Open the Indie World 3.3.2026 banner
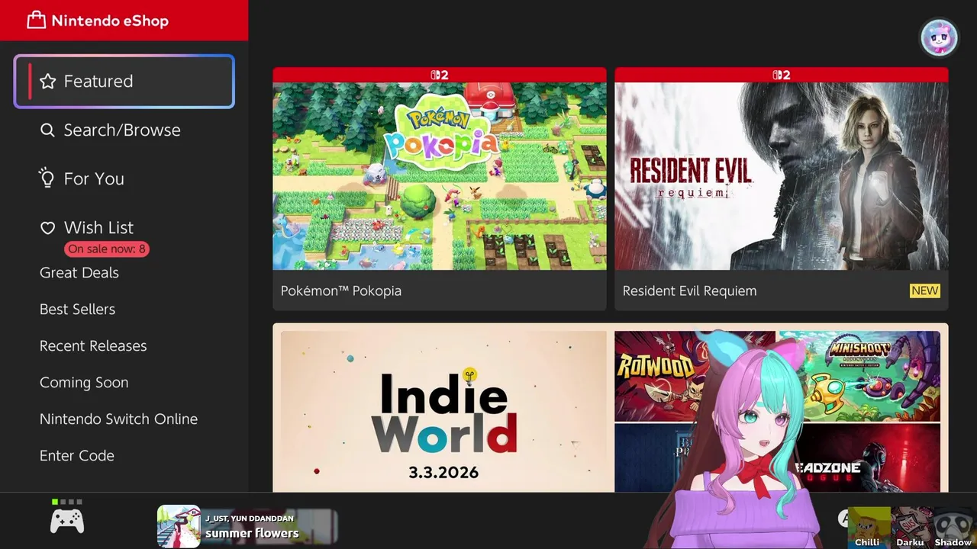 tap(444, 412)
